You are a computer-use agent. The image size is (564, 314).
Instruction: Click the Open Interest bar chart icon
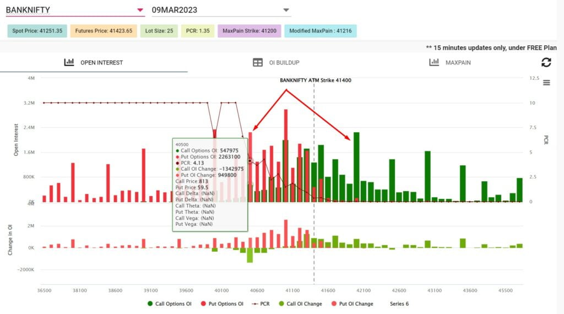coord(69,62)
